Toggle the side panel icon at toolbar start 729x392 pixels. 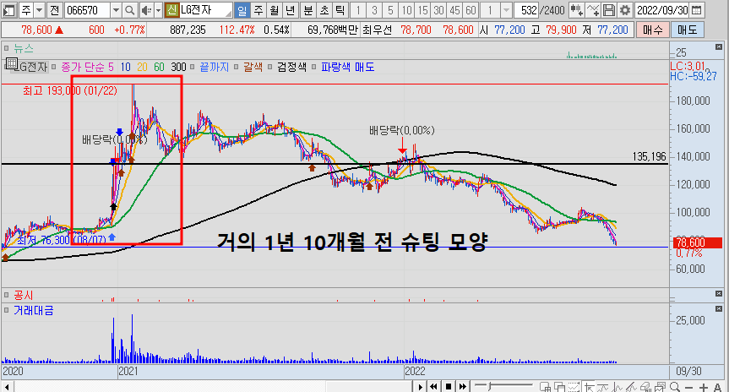9,10
